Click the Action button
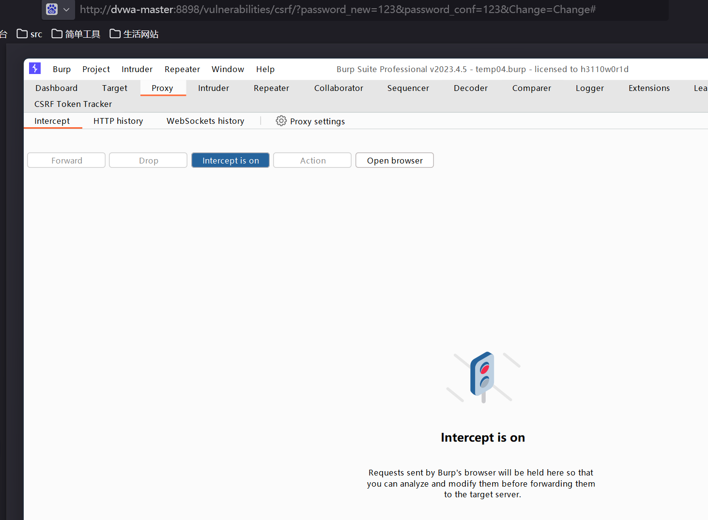Image resolution: width=708 pixels, height=520 pixels. coord(312,160)
